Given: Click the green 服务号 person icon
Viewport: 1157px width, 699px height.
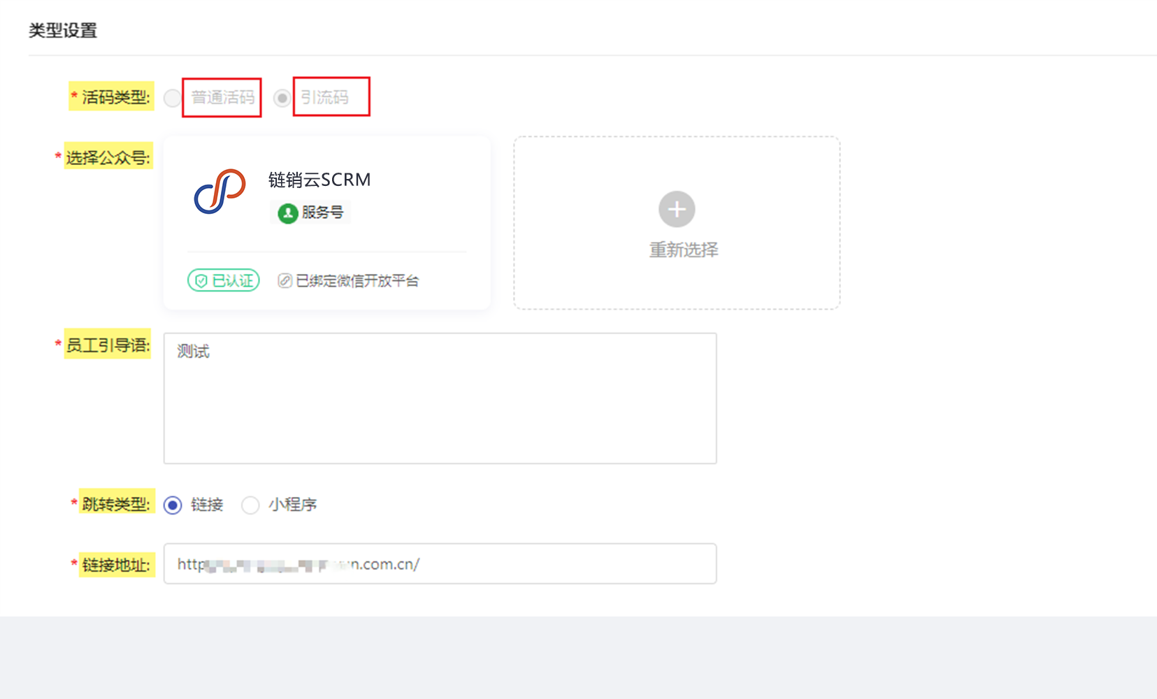Looking at the screenshot, I should [287, 213].
